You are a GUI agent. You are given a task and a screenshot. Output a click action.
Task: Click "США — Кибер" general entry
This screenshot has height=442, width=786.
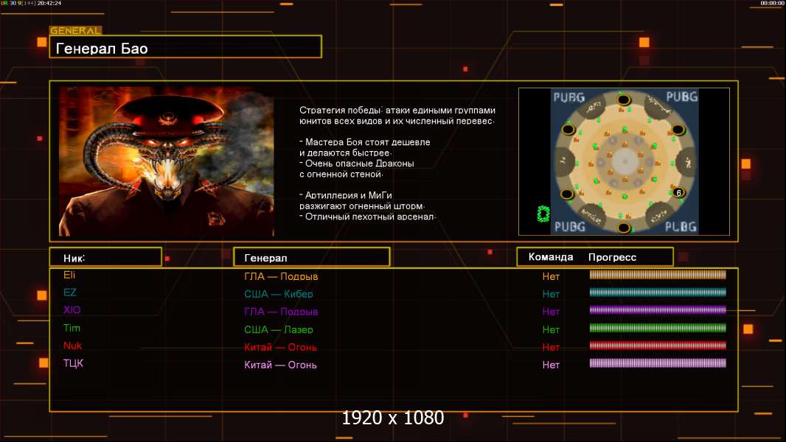pyautogui.click(x=279, y=294)
